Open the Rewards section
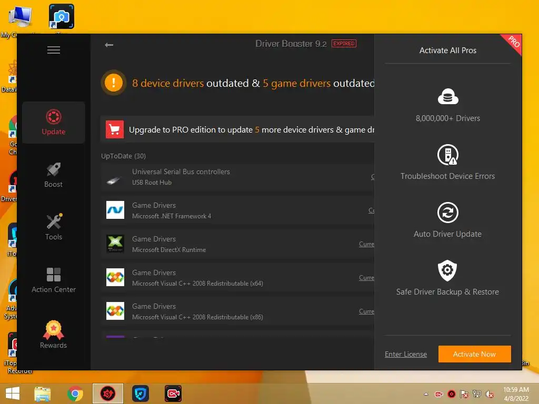 [x=54, y=335]
